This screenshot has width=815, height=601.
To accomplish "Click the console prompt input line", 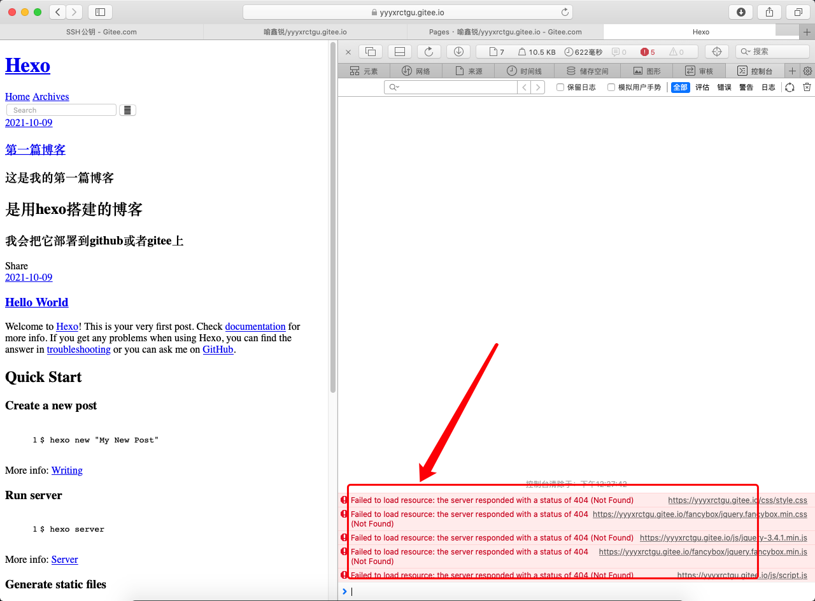I will point(576,591).
